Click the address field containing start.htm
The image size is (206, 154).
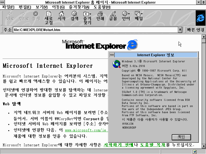pos(95,30)
